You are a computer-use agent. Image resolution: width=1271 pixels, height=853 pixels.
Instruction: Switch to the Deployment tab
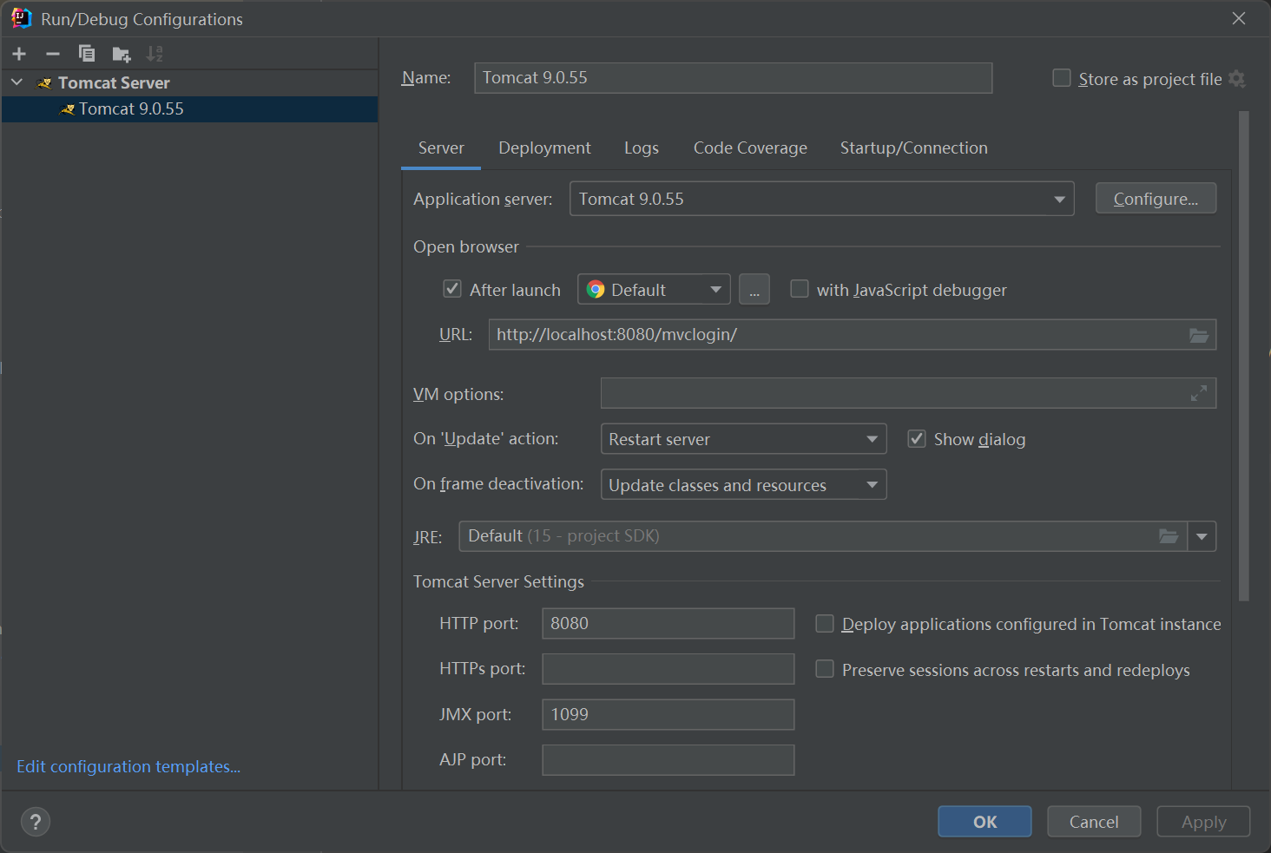point(544,148)
